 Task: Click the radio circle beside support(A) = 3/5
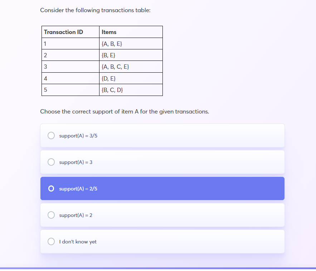[51, 136]
